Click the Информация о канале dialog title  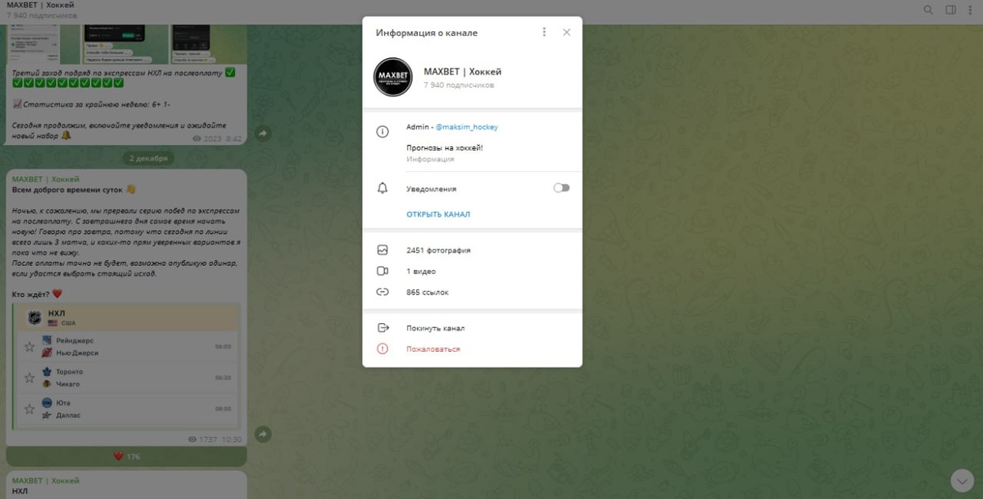pos(427,33)
